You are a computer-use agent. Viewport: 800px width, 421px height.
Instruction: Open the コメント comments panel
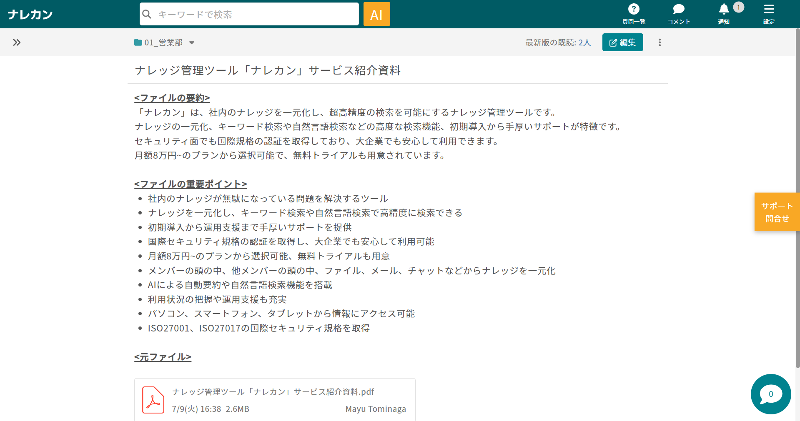679,14
